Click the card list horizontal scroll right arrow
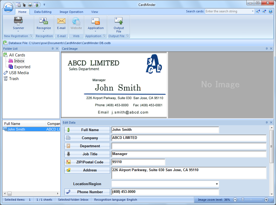276x205 pixels. click(x=58, y=193)
